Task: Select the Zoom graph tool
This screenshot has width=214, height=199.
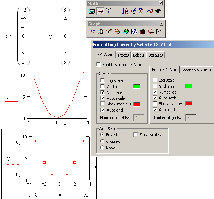Action: tap(101, 32)
